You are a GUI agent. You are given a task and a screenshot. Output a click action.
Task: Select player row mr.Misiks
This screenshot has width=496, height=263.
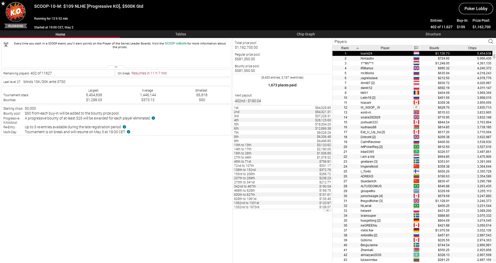tap(413, 73)
